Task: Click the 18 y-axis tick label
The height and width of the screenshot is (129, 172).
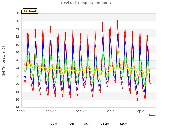Action: (x=17, y=92)
